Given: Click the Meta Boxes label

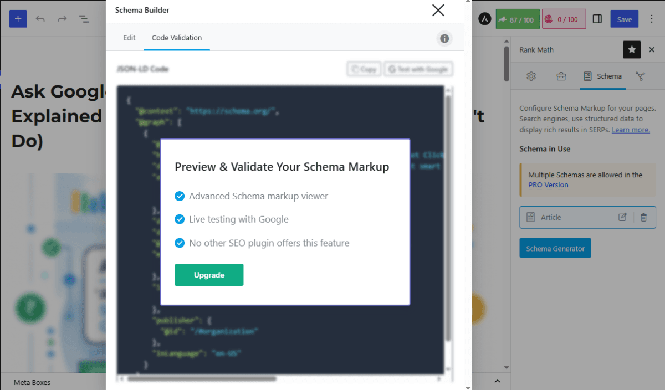Looking at the screenshot, I should point(32,382).
